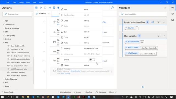
Task: Select Remove XML element action
Action: pos(18,76)
